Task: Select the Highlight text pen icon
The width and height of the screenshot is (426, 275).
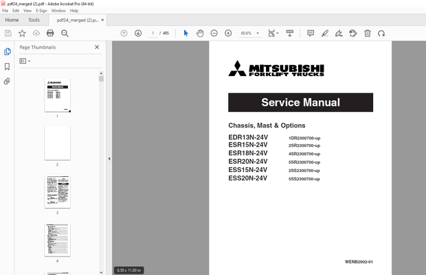Action: [x=325, y=33]
